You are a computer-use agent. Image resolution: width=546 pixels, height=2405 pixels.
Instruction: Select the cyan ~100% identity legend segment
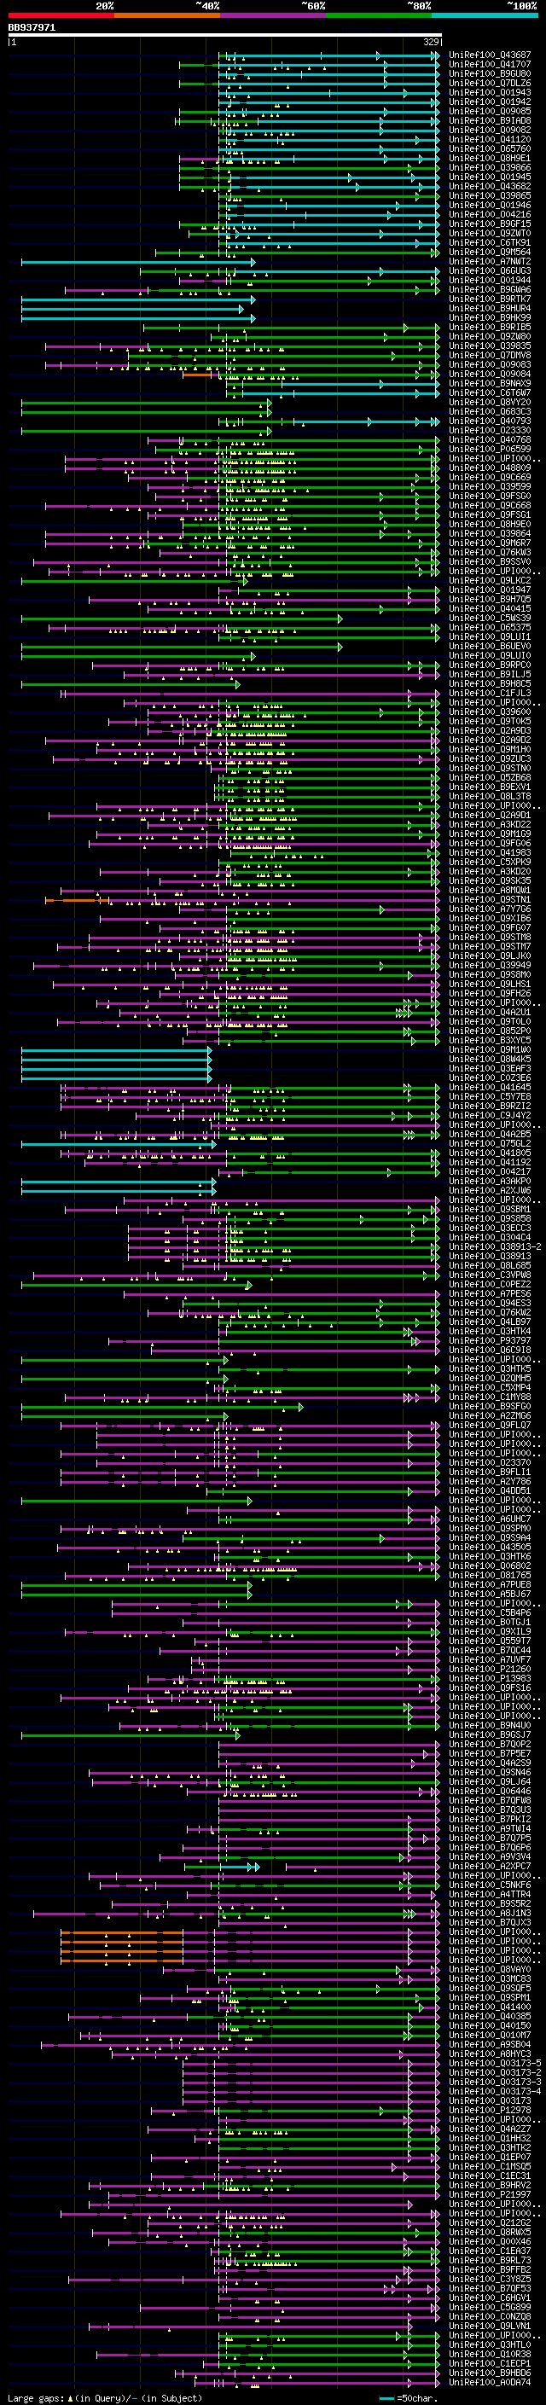pyautogui.click(x=485, y=15)
